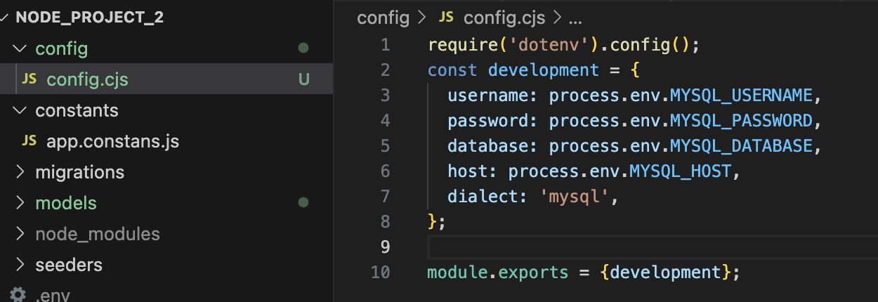The image size is (878, 302).
Task: Click MYSQL_PASSWORD on line 4
Action: point(740,121)
